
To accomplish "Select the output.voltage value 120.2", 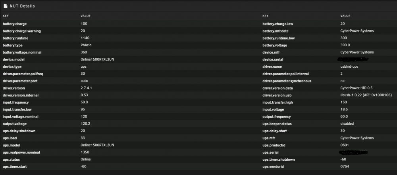I will [86, 124].
